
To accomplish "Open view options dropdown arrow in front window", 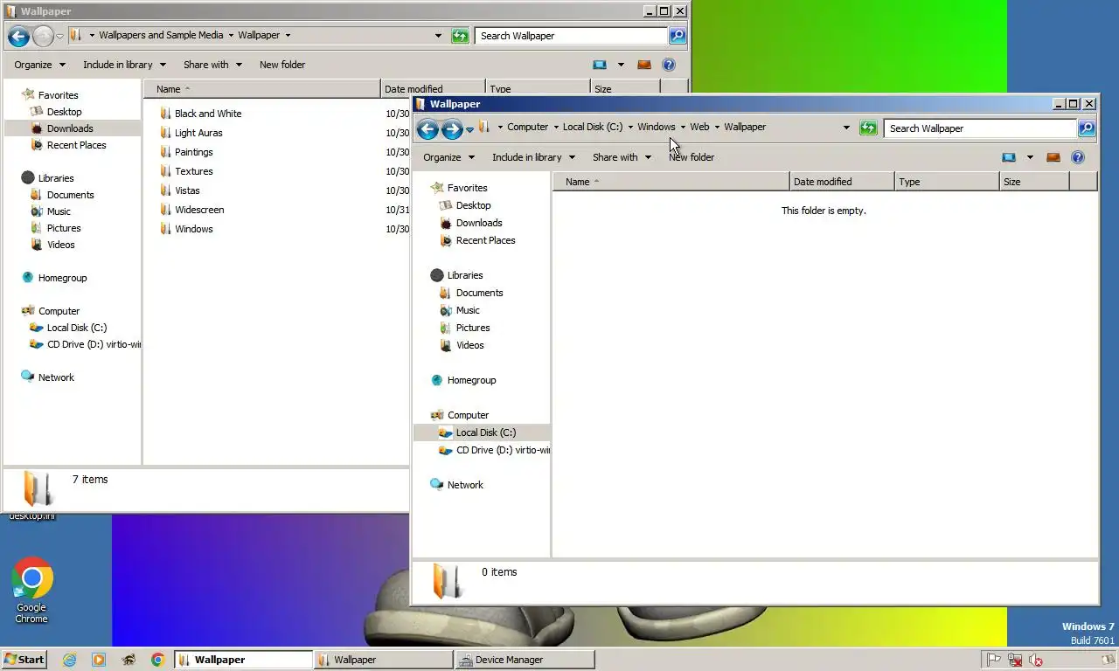I will click(1030, 157).
